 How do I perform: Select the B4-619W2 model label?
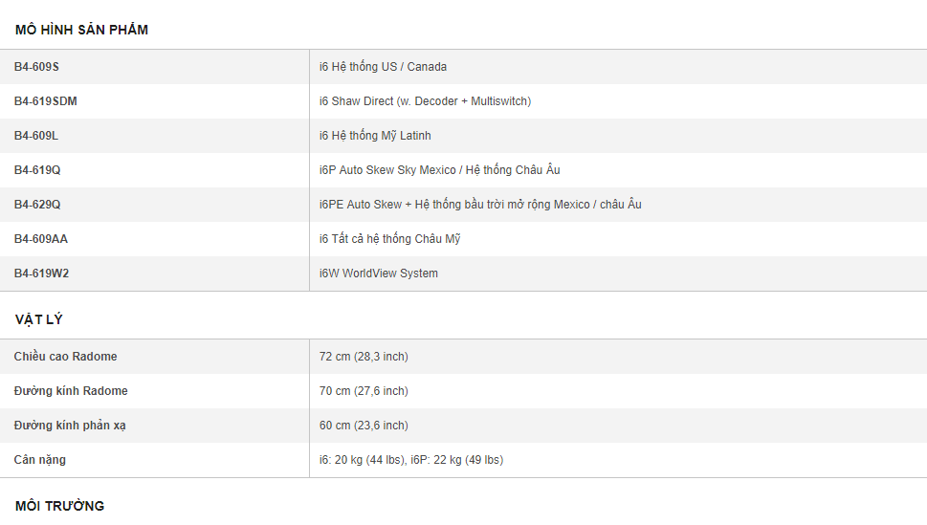click(x=41, y=273)
